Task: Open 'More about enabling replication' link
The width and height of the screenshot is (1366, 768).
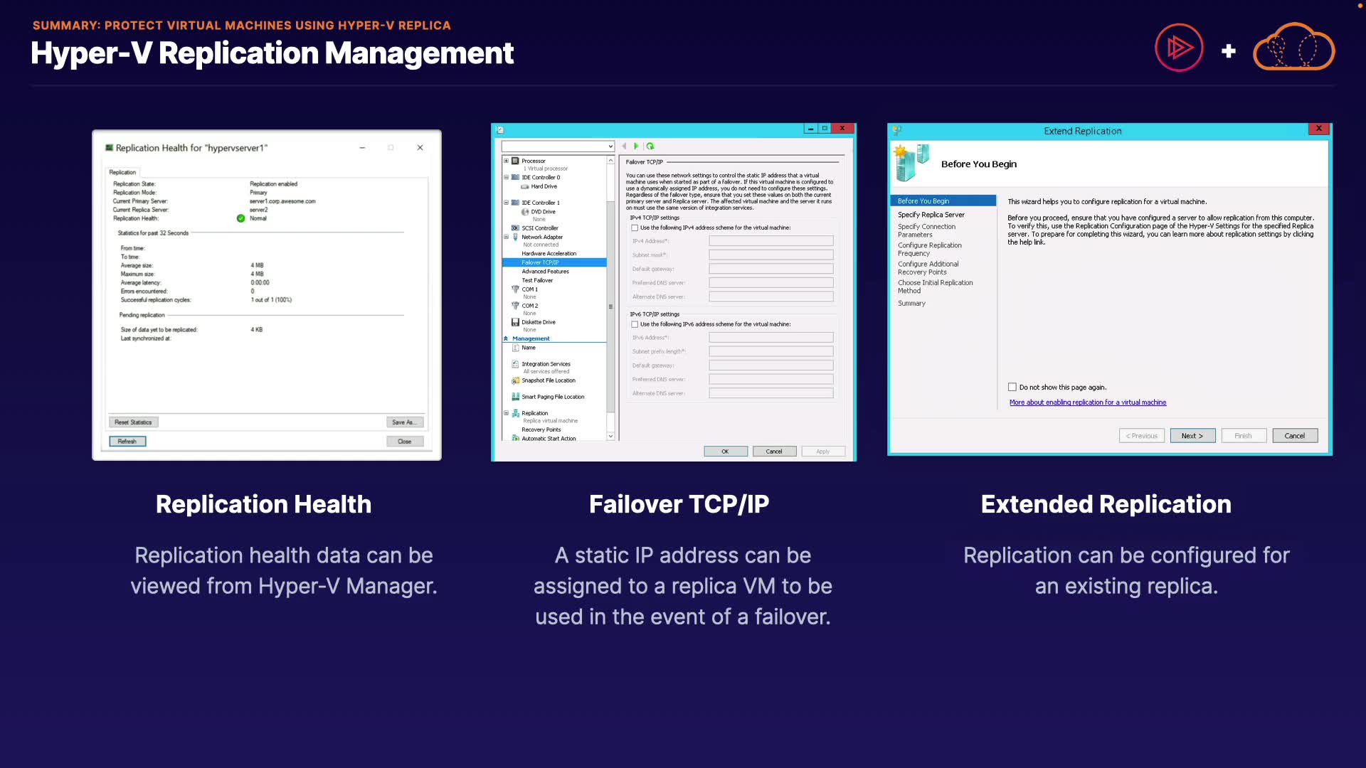Action: pyautogui.click(x=1087, y=402)
